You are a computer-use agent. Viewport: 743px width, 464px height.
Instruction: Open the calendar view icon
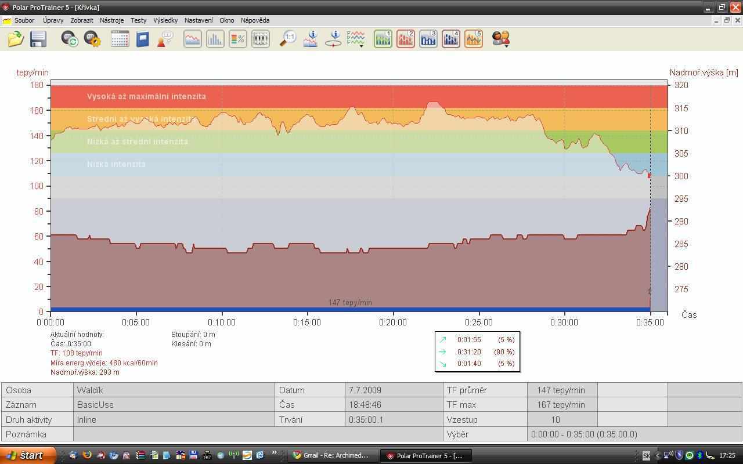pyautogui.click(x=120, y=39)
